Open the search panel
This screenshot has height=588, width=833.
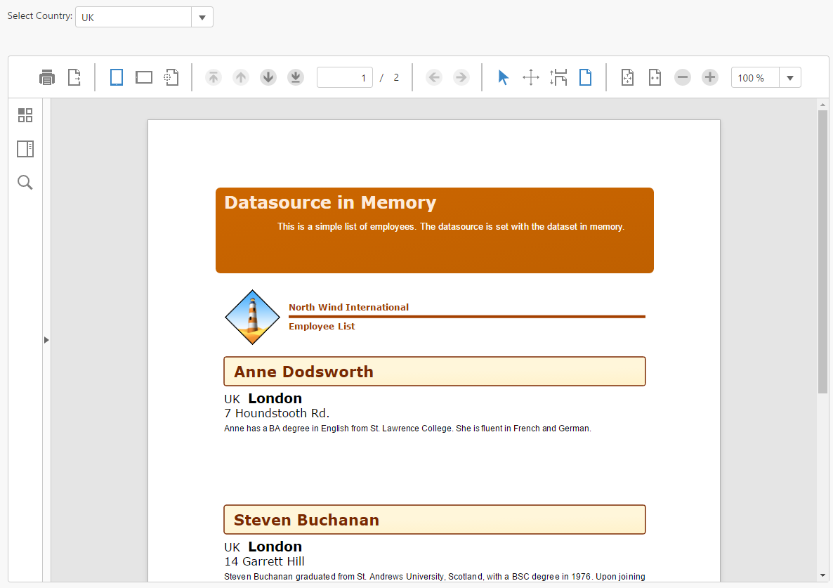coord(25,182)
